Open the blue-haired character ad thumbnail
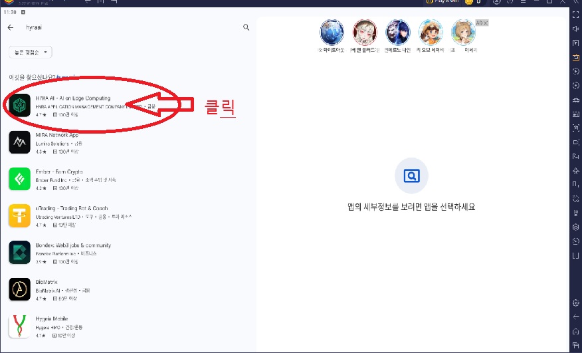This screenshot has height=353, width=582. (x=397, y=33)
